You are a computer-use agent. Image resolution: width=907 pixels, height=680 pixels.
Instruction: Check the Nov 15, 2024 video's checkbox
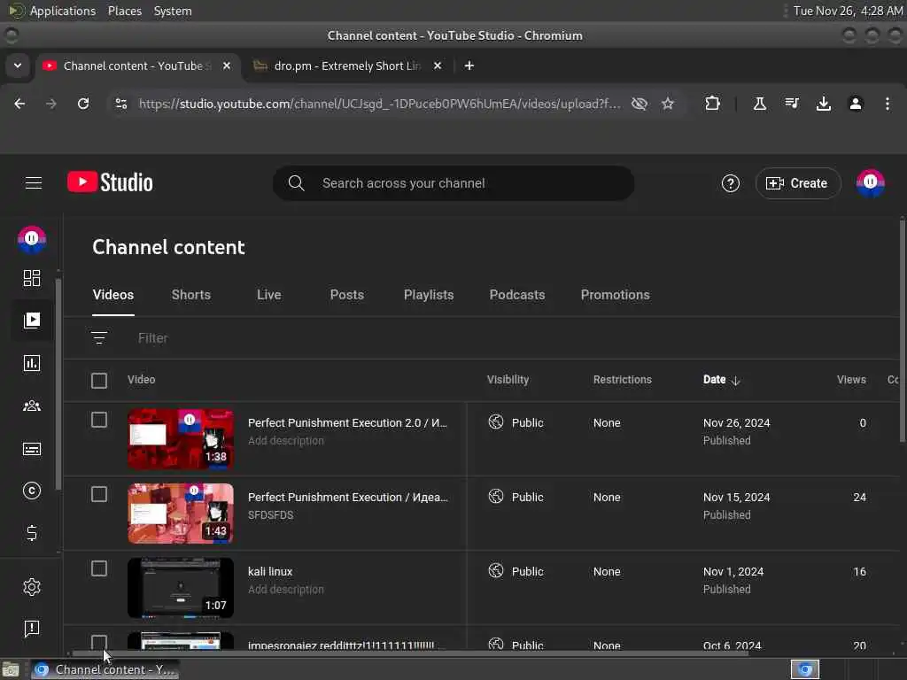coord(99,494)
